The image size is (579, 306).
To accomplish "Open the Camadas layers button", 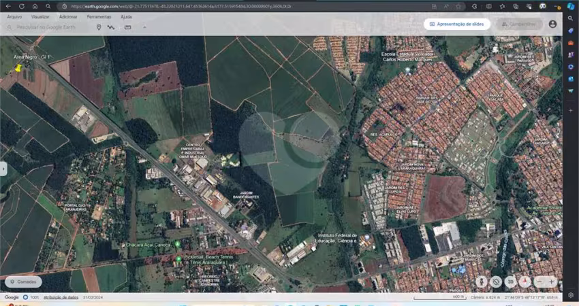I will (23, 282).
